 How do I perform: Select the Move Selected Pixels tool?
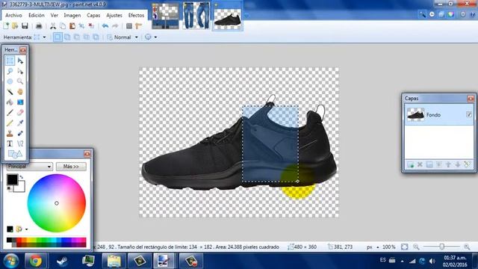20,61
